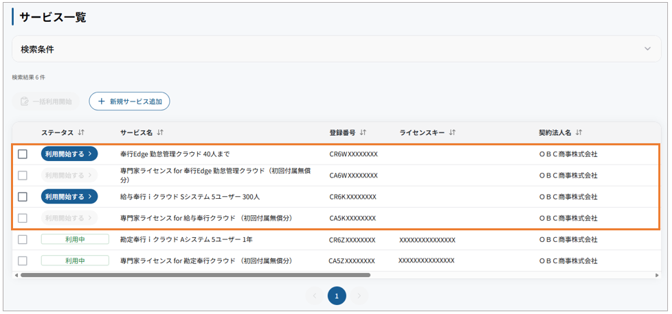The height and width of the screenshot is (314, 672).
Task: Click 利用開始する for 給与奉行iクラウド
Action: tap(69, 197)
